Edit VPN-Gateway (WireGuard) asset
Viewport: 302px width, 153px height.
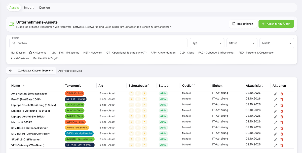click(x=275, y=146)
